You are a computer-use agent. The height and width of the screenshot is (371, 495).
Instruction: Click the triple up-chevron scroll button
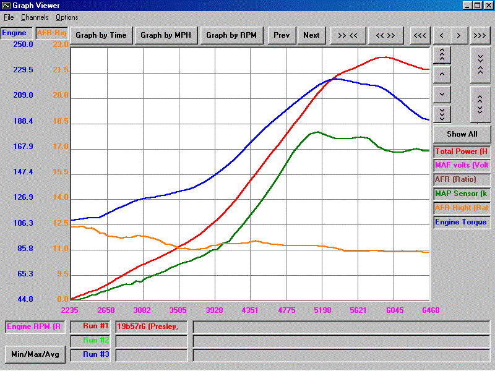coord(442,55)
